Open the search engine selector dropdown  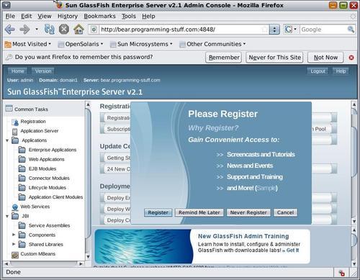[x=291, y=30]
